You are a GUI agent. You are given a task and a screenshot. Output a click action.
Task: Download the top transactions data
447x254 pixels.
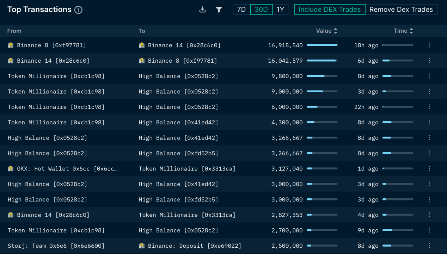tap(202, 10)
